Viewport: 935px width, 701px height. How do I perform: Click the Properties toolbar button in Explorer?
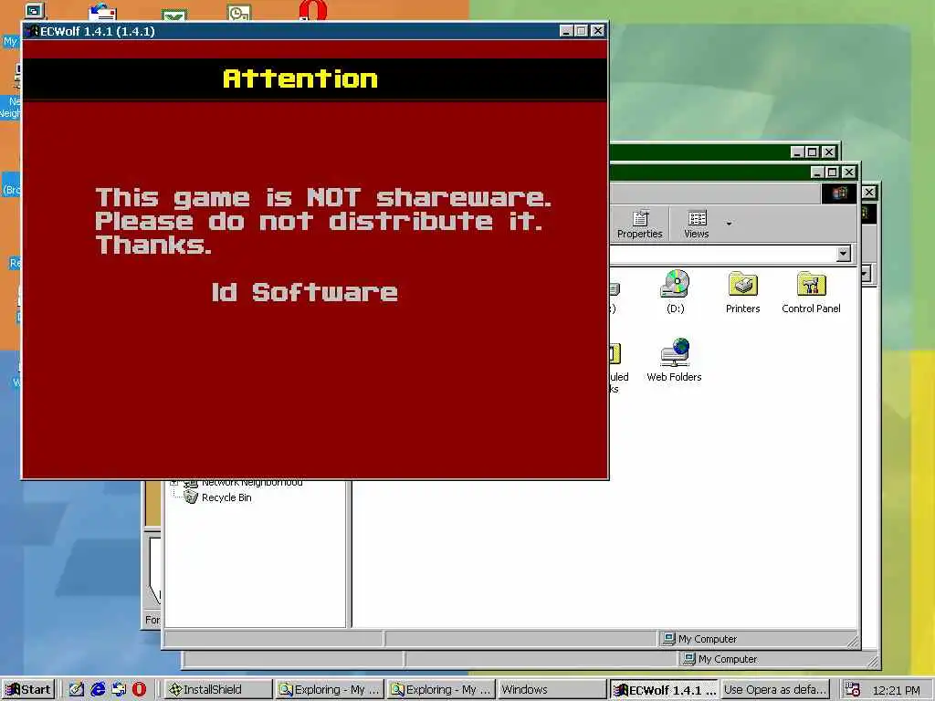click(639, 225)
